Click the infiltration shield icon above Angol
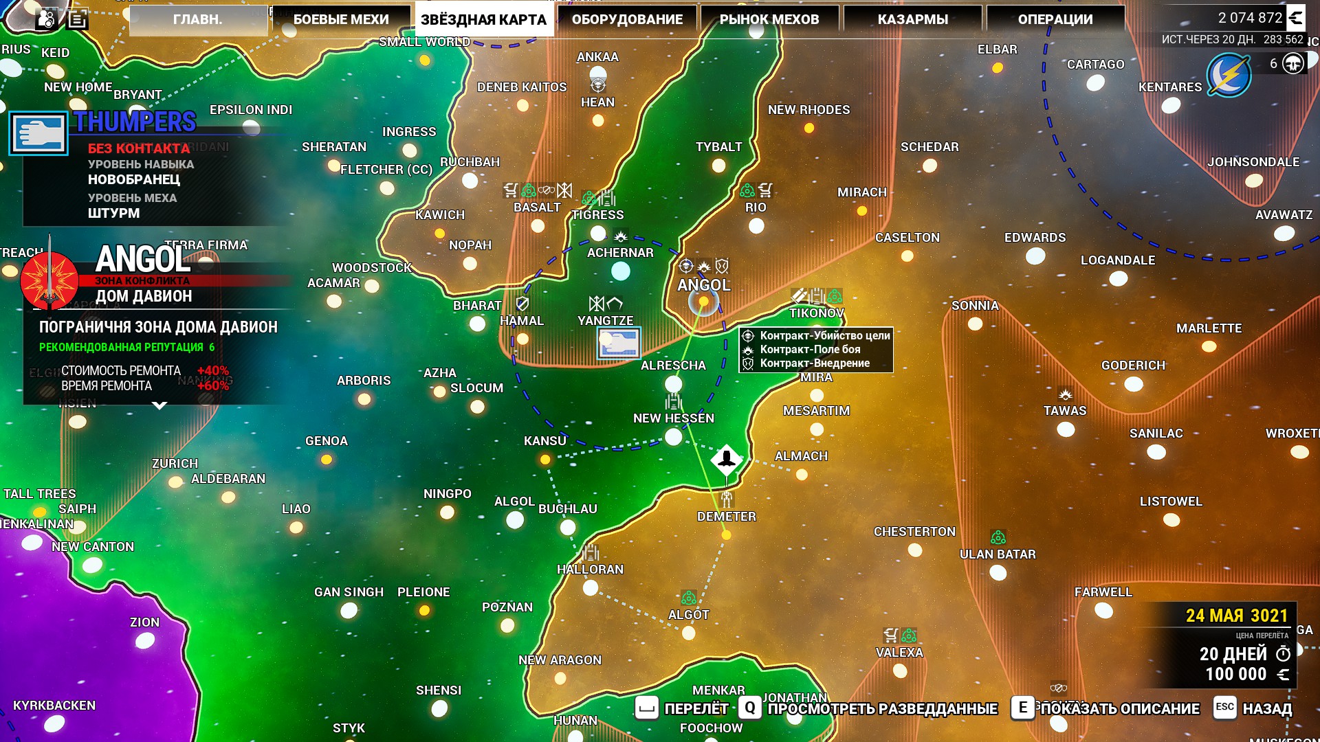The width and height of the screenshot is (1320, 742). pyautogui.click(x=722, y=266)
